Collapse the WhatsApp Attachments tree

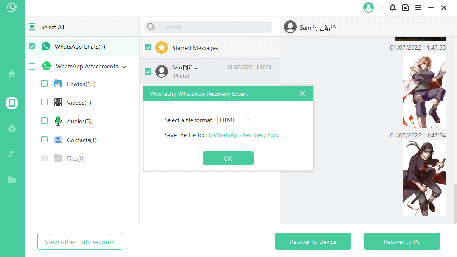pyautogui.click(x=124, y=67)
